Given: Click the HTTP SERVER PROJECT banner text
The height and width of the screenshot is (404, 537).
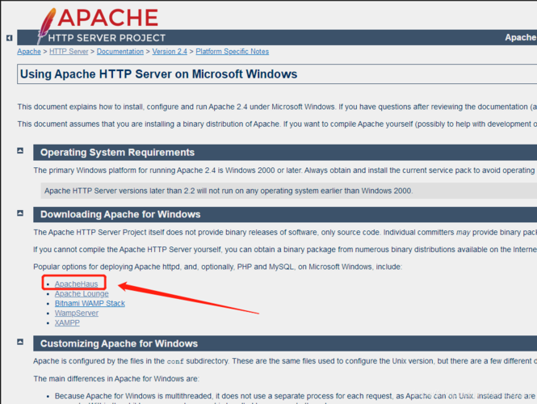Looking at the screenshot, I should click(x=107, y=38).
